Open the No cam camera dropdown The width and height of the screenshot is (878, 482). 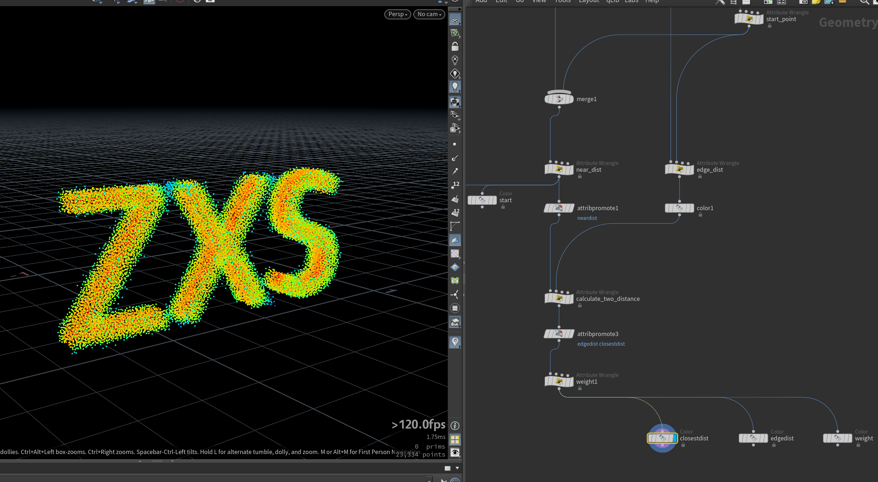pyautogui.click(x=429, y=14)
